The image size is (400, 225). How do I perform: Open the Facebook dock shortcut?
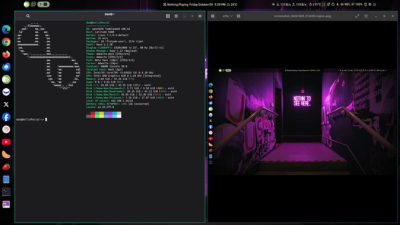coord(6,117)
